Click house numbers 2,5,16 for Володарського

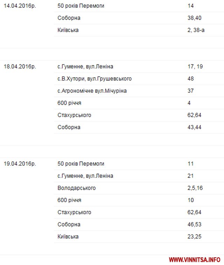click(195, 188)
